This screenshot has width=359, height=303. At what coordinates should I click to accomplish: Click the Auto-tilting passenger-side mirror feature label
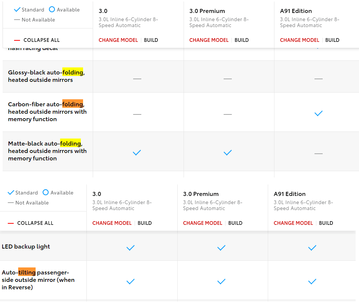(x=38, y=280)
